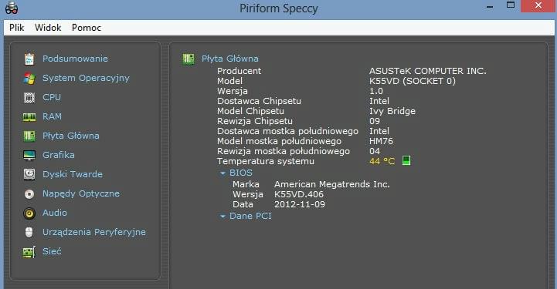557x289 pixels.
Task: Click the Speccy app icon in title bar
Action: point(12,8)
